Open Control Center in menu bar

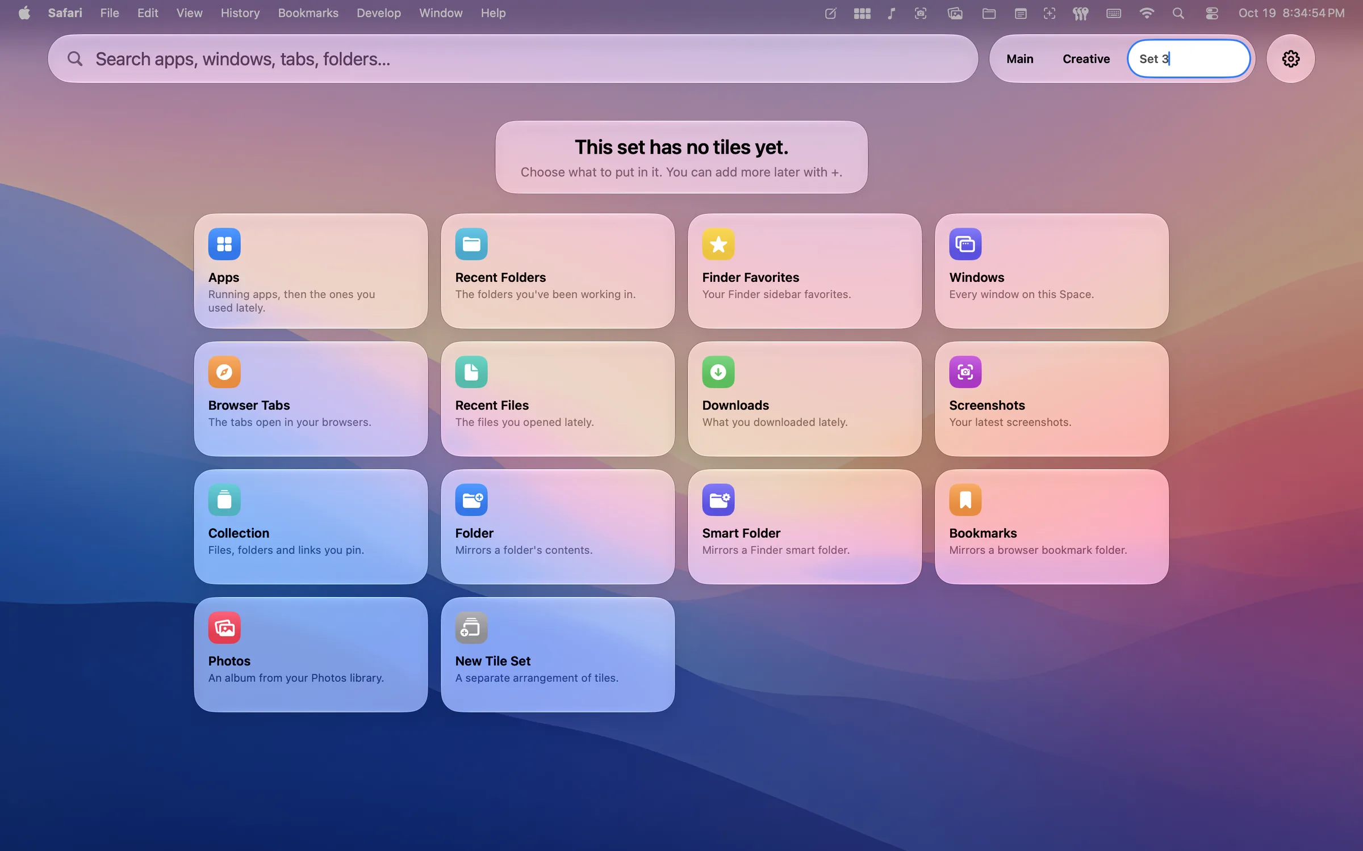click(1211, 13)
